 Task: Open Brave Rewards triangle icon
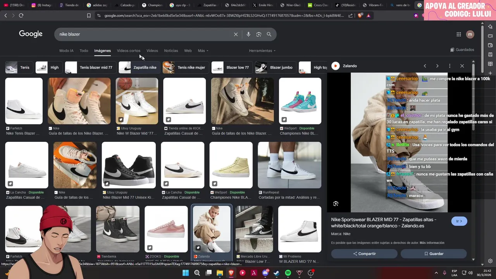pyautogui.click(x=368, y=15)
